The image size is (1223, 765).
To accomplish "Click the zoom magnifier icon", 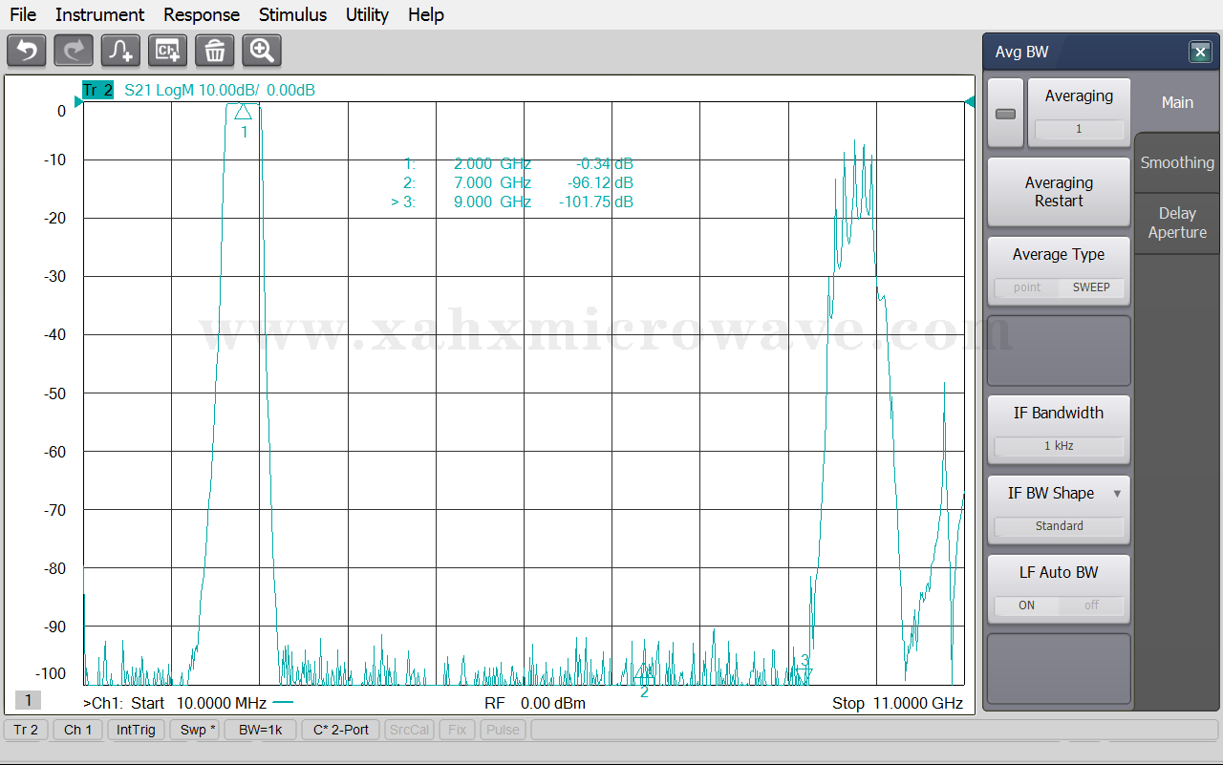I will [x=262, y=51].
